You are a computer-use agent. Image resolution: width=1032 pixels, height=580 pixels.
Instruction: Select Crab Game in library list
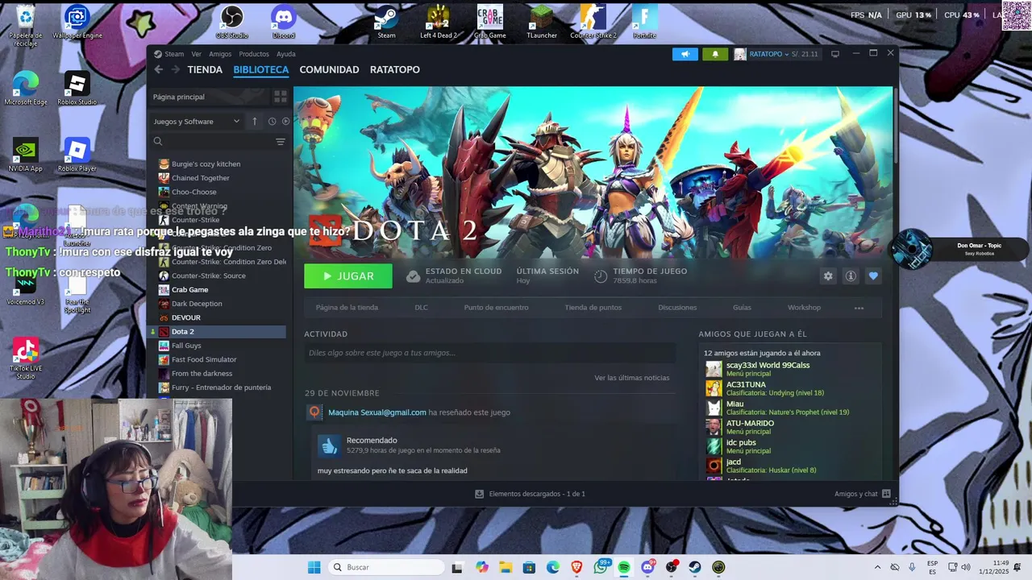click(x=189, y=290)
